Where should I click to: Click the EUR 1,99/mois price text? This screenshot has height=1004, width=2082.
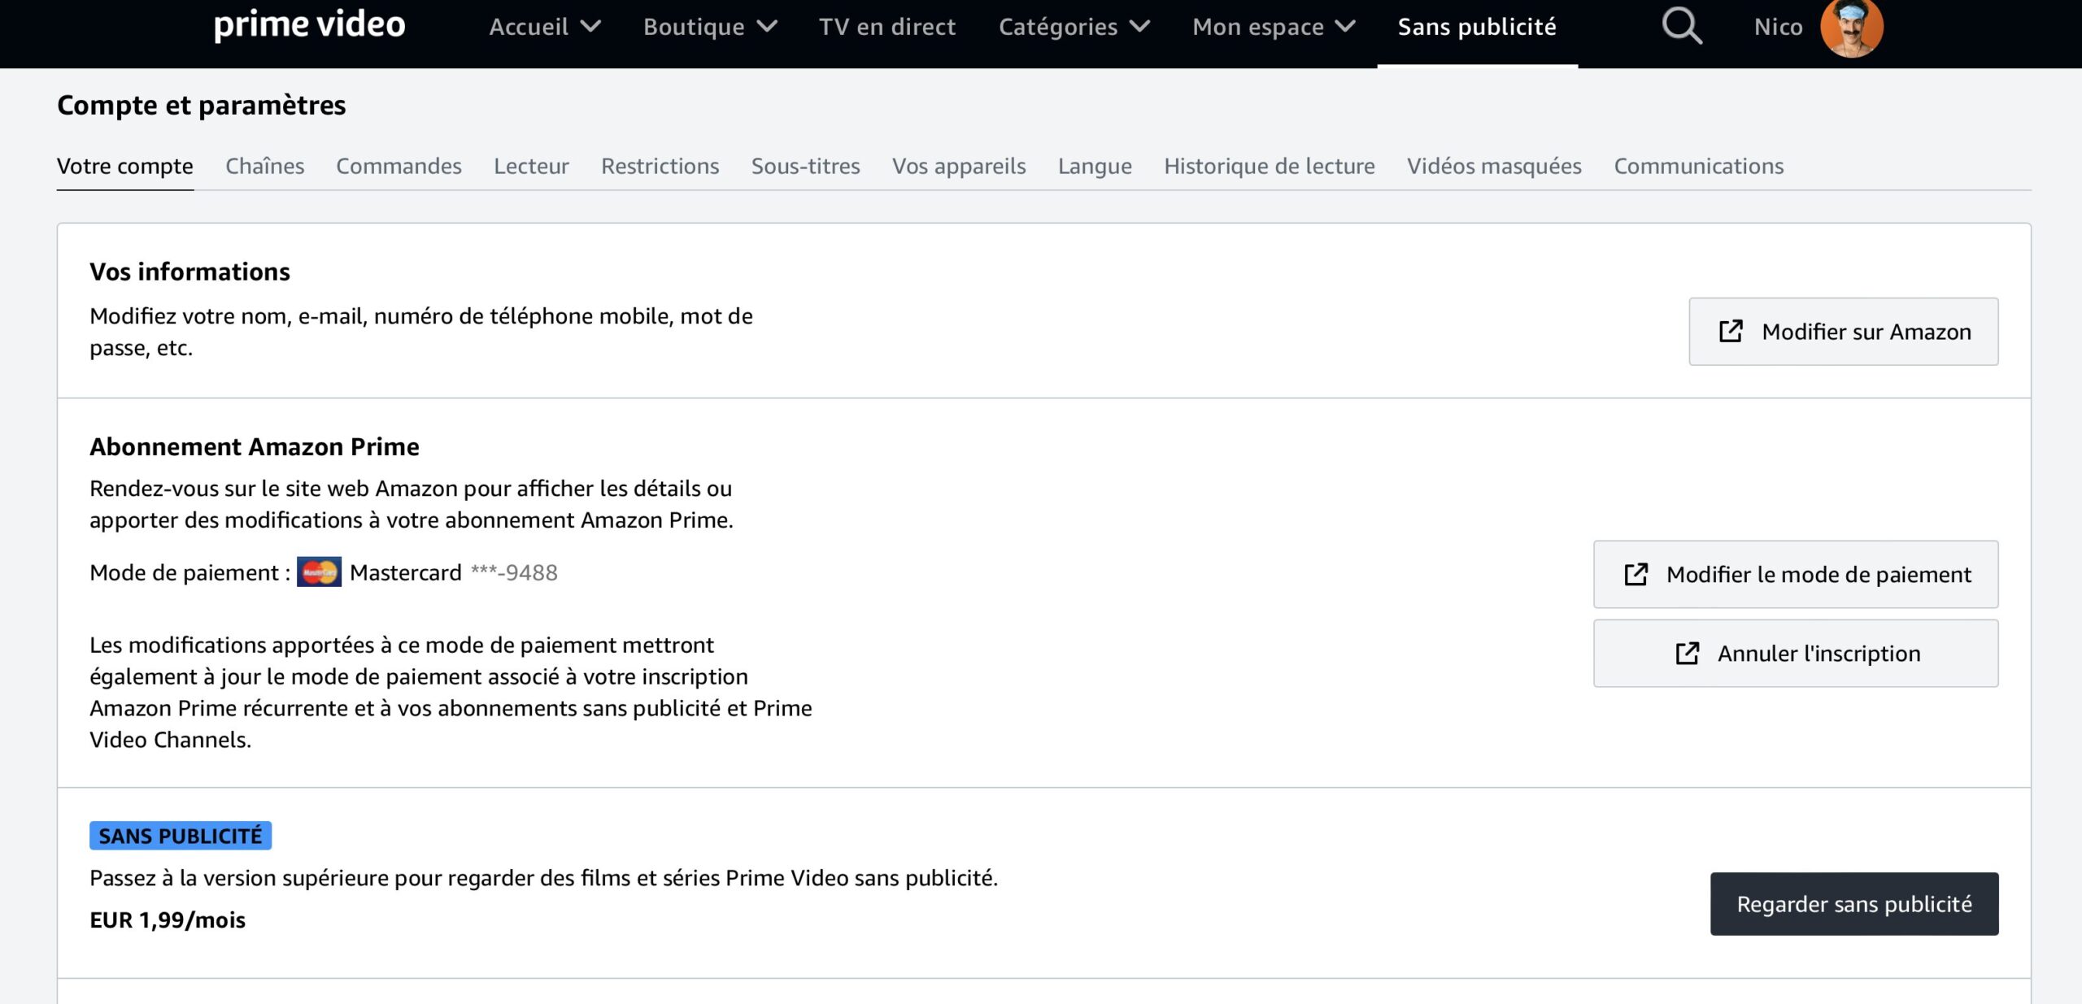pyautogui.click(x=168, y=919)
